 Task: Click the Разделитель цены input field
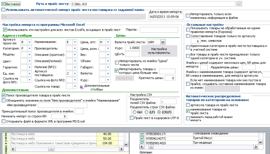point(249,67)
